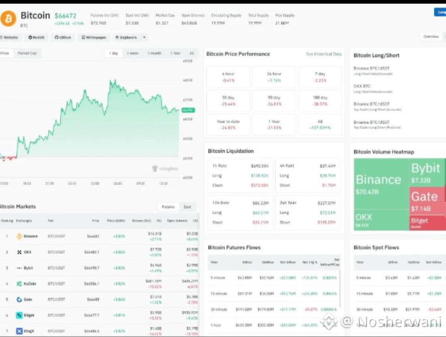This screenshot has height=337, width=446.
Task: Select the Price chart tab
Action: (x=5, y=53)
